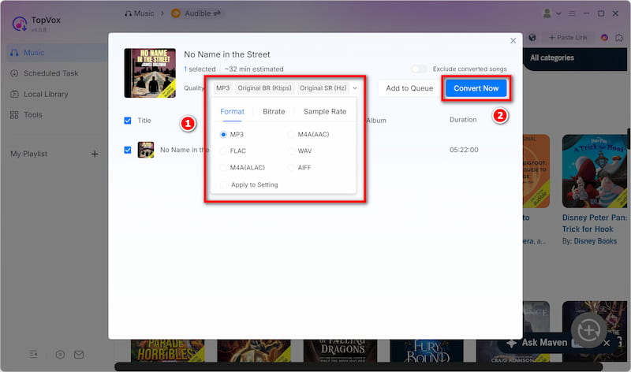
Task: Toggle Exclude converted songs switch
Action: [419, 69]
